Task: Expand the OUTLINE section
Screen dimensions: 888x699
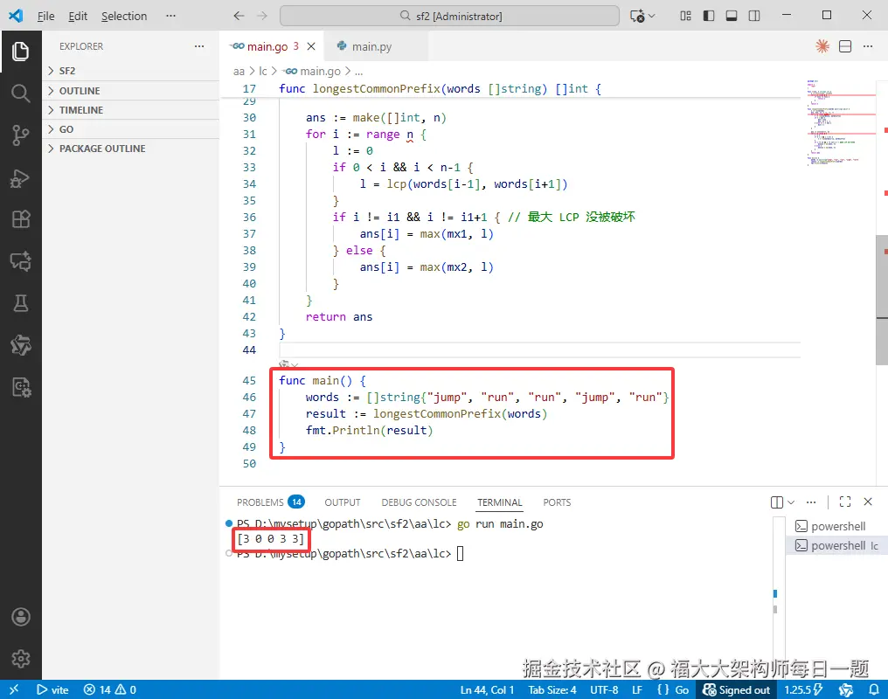Action: (130, 91)
